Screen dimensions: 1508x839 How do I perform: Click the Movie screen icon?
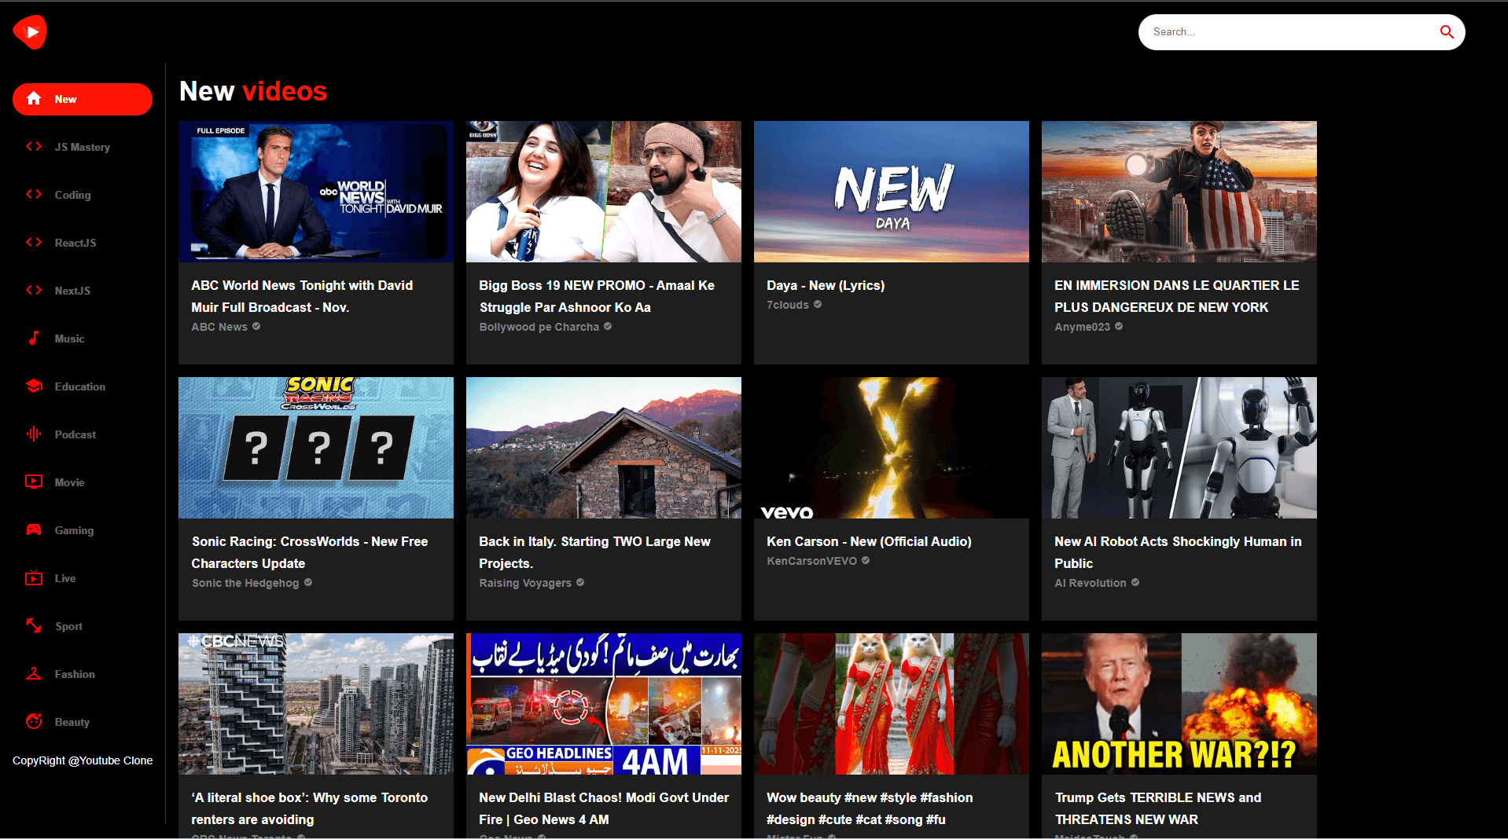click(x=34, y=482)
